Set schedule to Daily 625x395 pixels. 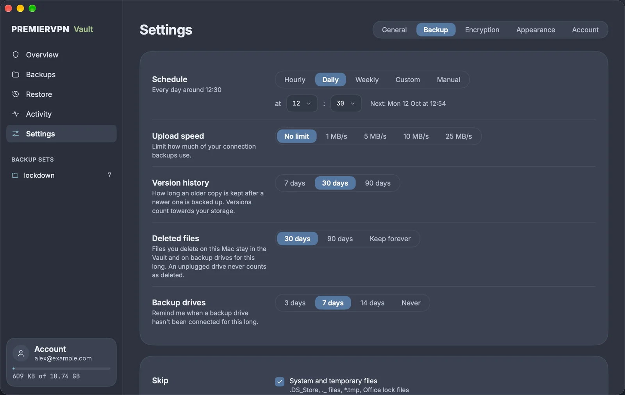330,80
